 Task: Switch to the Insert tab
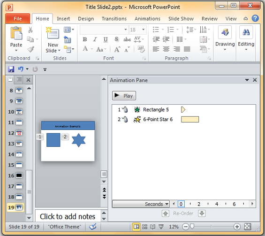[x=63, y=19]
